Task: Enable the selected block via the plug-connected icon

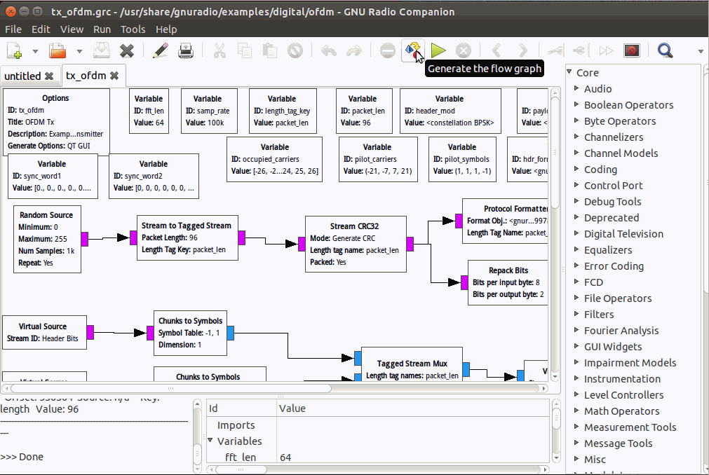Action: coord(555,50)
